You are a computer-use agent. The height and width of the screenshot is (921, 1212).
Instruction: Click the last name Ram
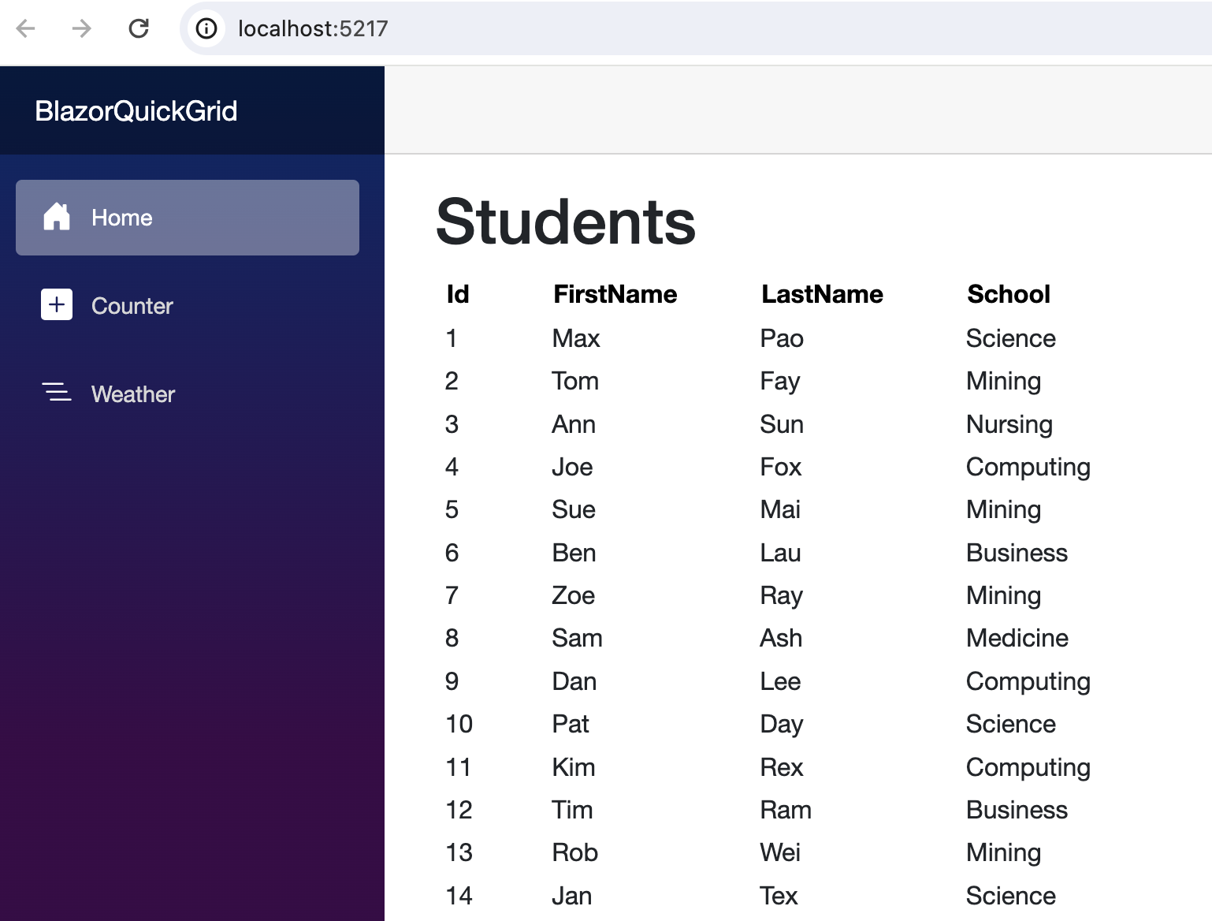tap(786, 810)
